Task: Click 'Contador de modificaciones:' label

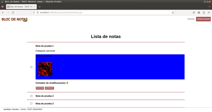Action: click(51, 83)
